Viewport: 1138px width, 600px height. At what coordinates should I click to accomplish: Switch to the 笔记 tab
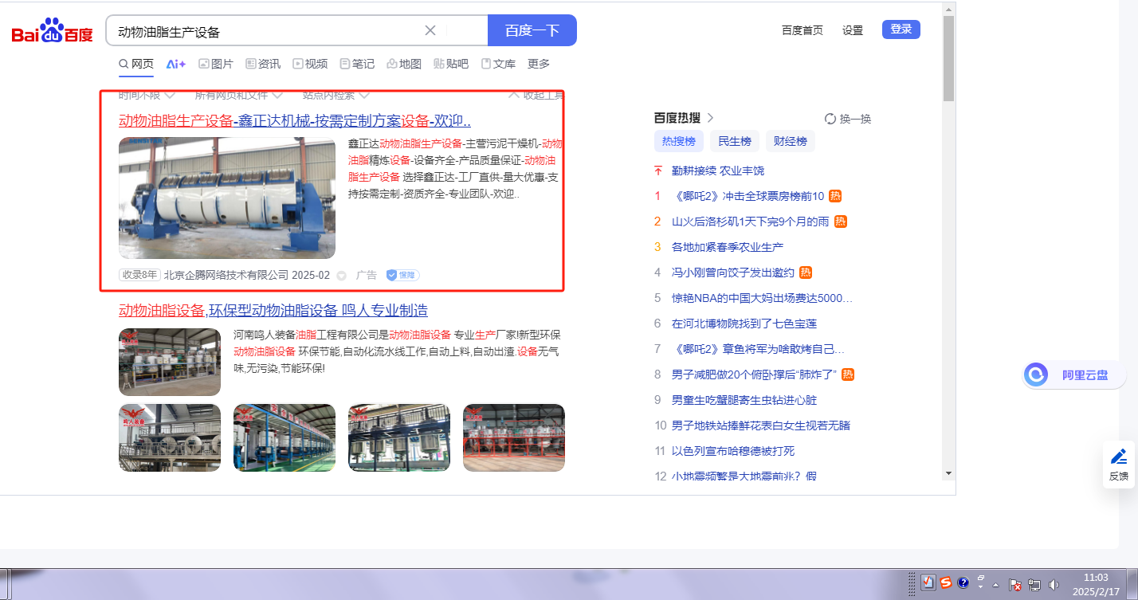357,64
